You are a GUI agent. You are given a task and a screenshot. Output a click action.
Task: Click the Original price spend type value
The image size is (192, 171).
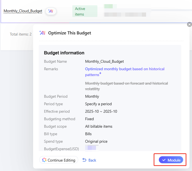click(96, 141)
